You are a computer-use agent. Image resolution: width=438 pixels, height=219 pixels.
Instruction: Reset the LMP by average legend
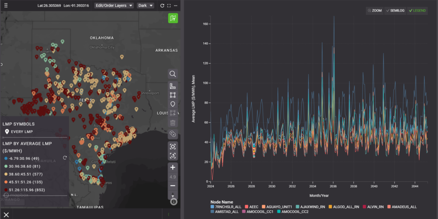(65, 158)
